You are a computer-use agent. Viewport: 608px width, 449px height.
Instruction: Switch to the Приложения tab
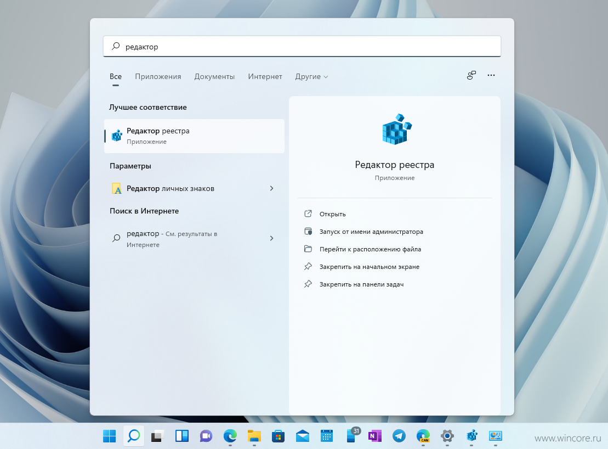point(158,76)
